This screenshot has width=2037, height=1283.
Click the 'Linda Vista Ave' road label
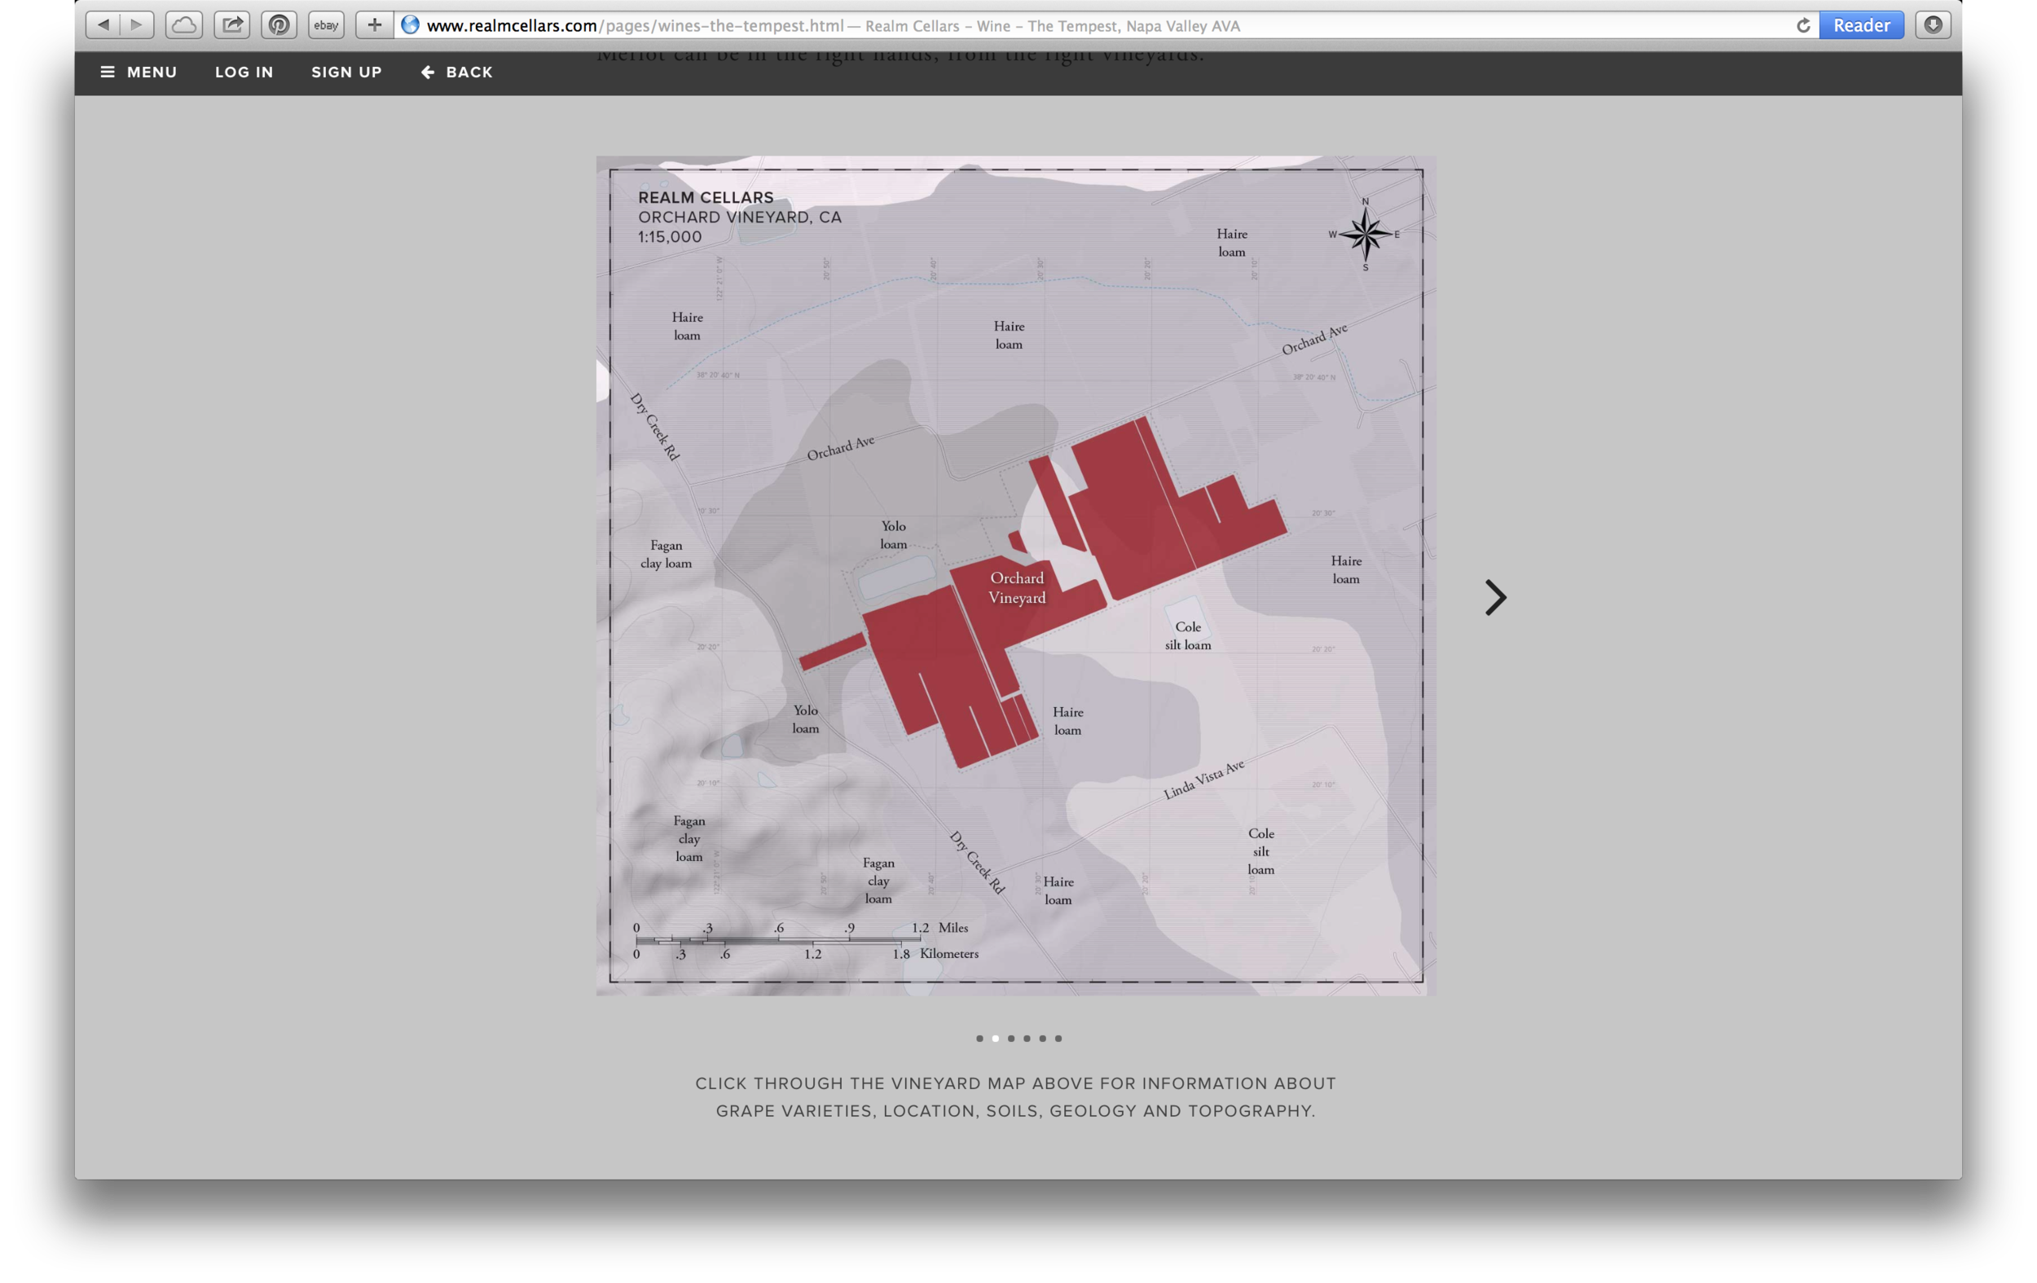coord(1204,780)
